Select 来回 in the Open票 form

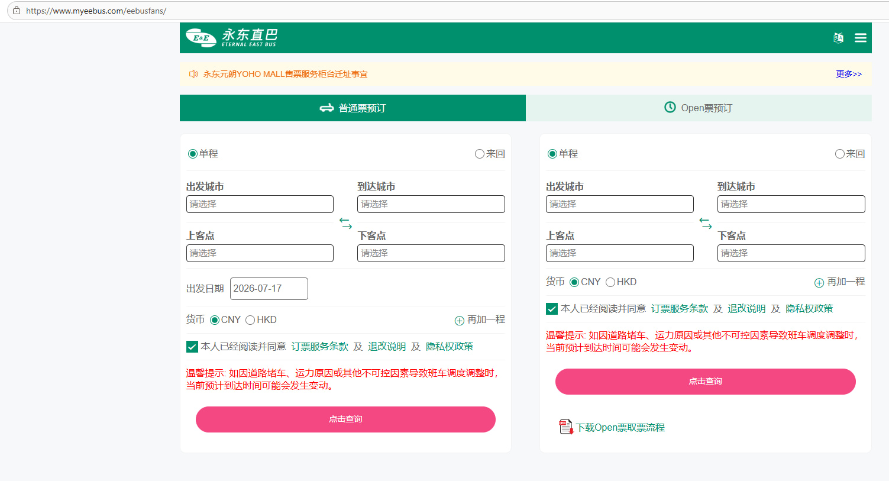[x=840, y=154]
